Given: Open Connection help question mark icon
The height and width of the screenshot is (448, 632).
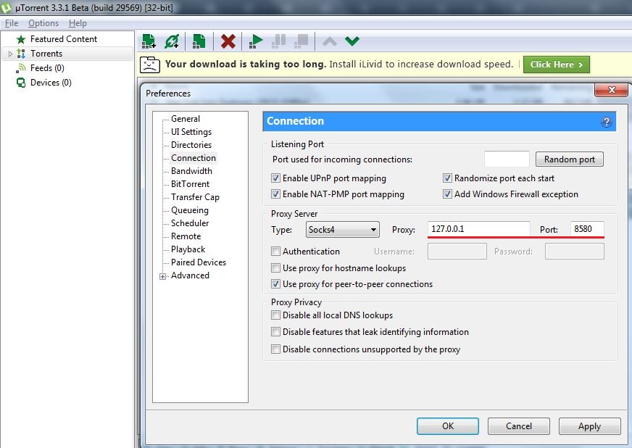Looking at the screenshot, I should 606,122.
